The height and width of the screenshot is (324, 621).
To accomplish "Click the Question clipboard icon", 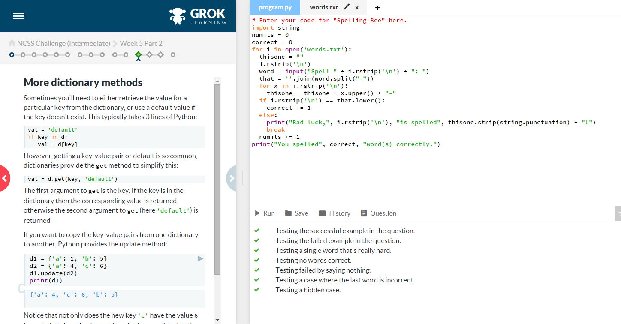I will (x=364, y=213).
